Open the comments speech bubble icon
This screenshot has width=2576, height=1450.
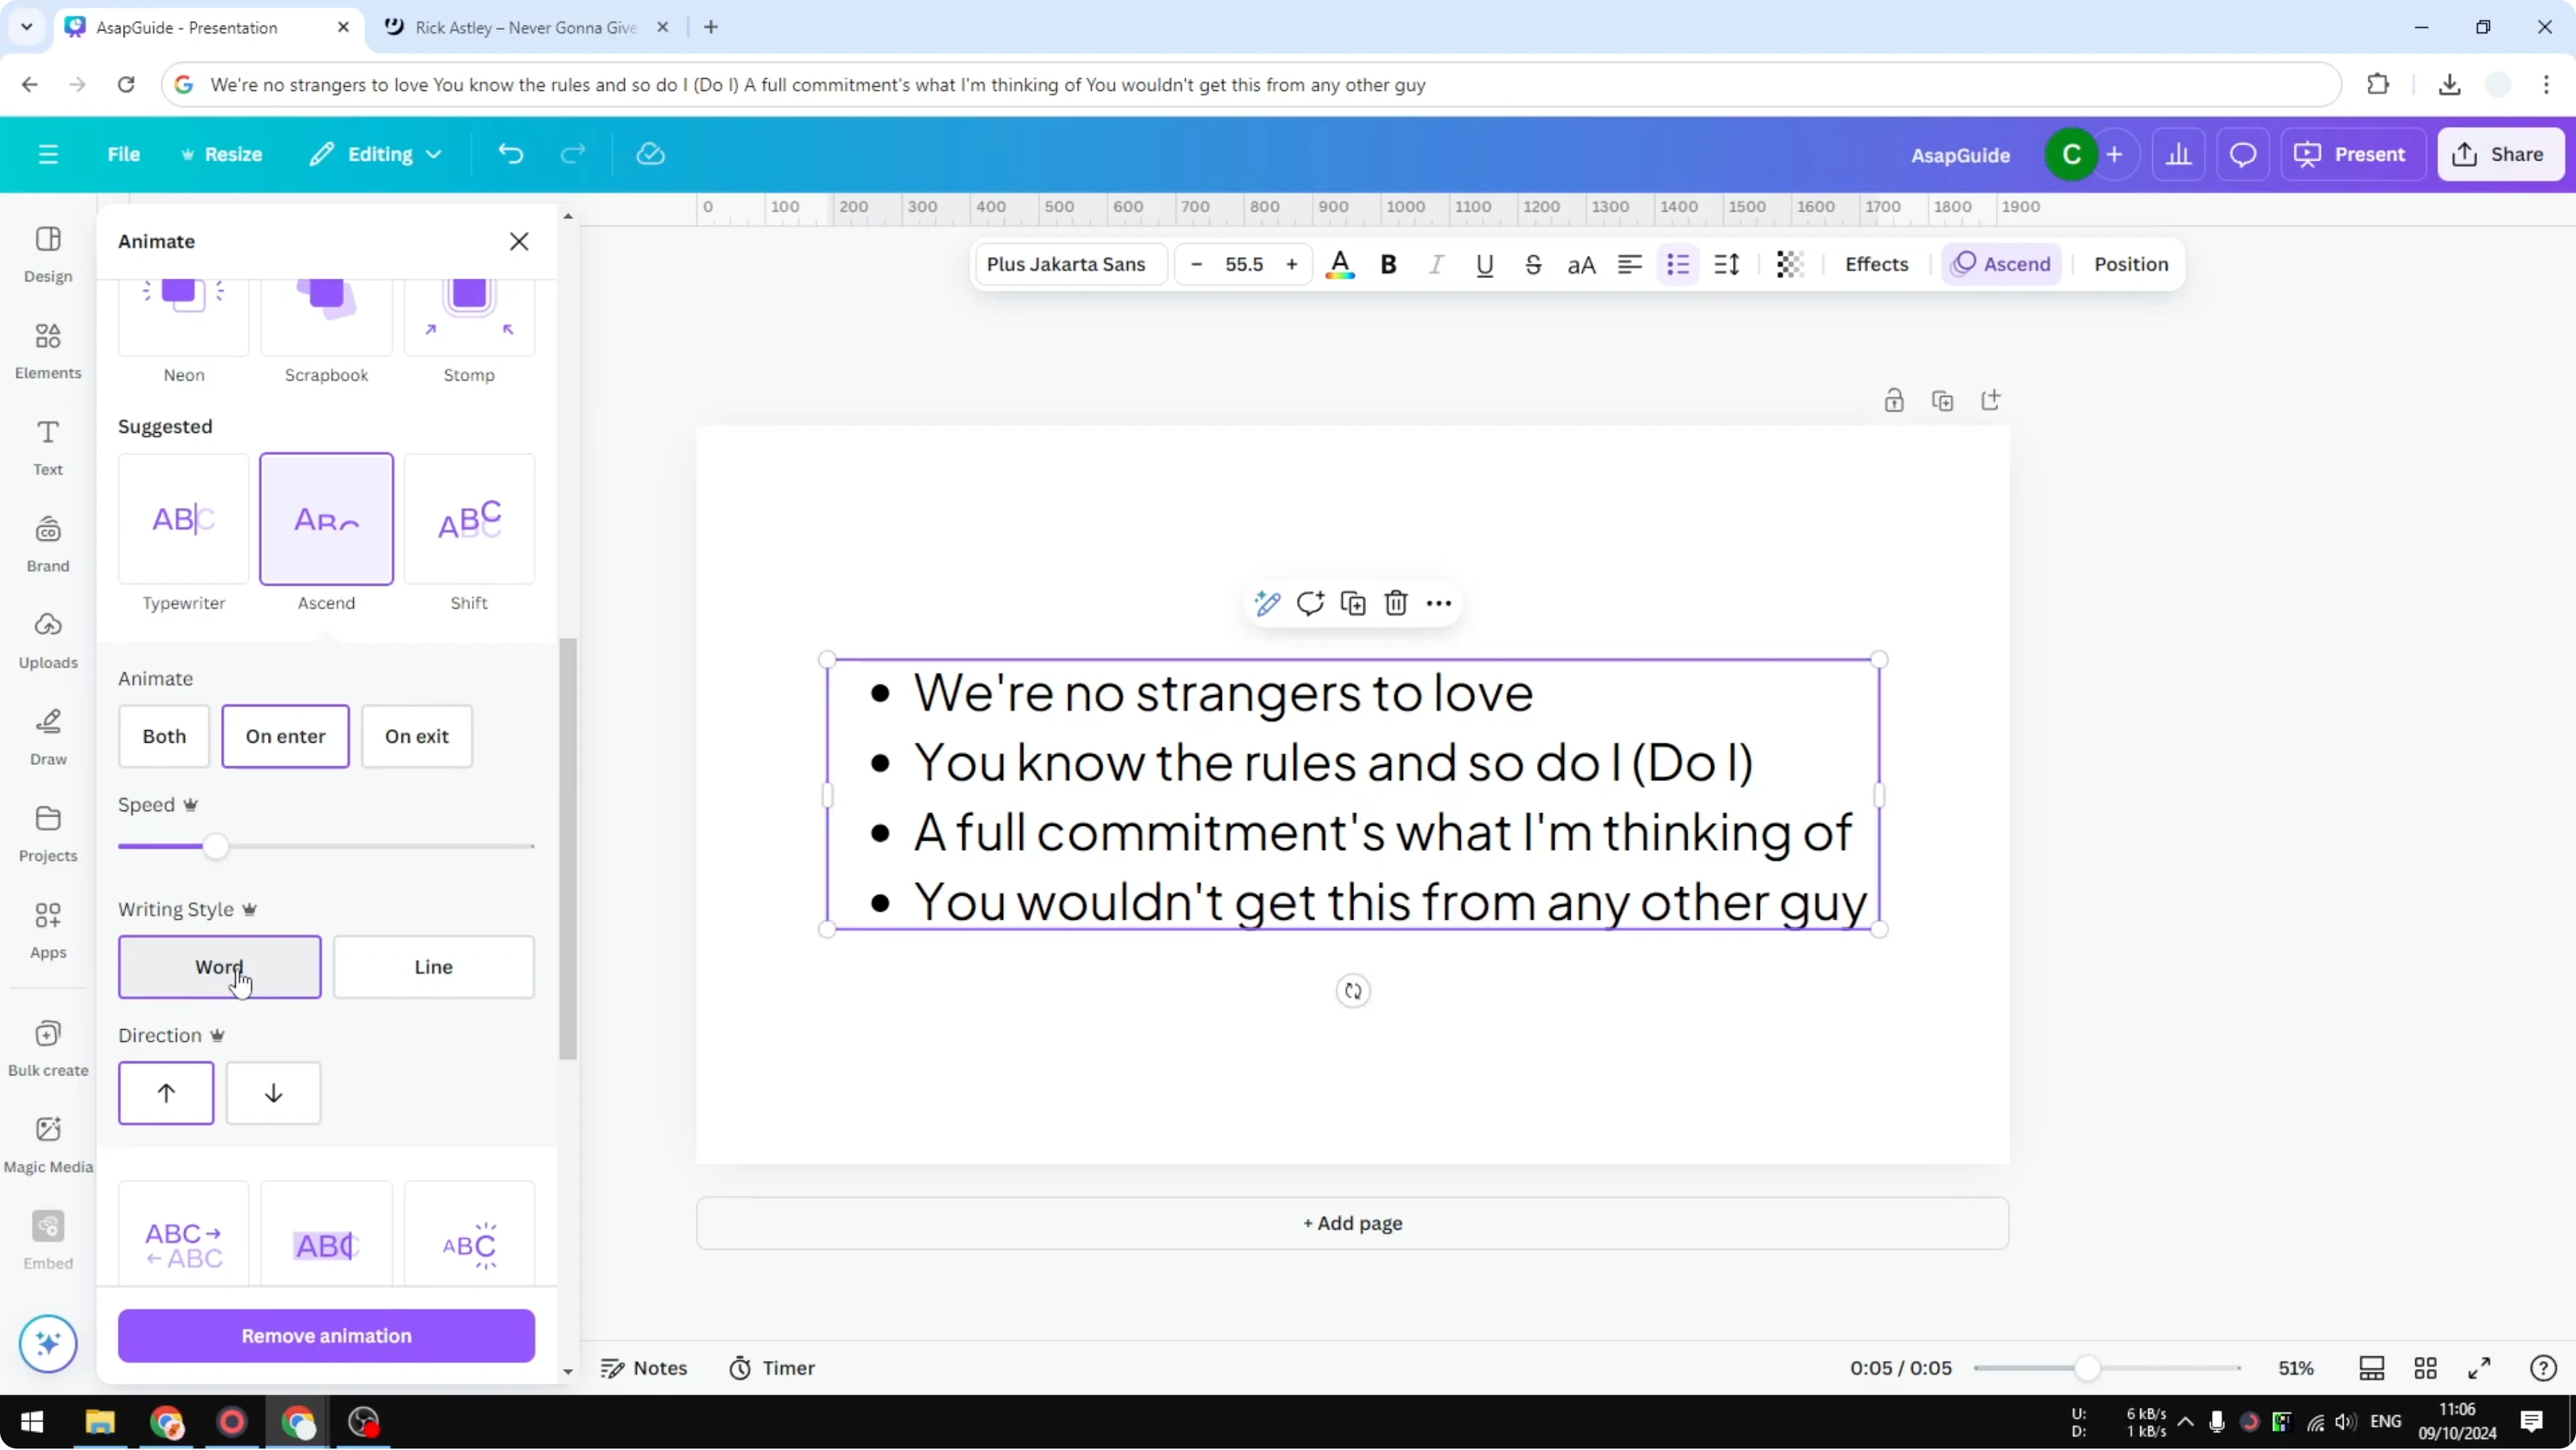pos(2243,154)
